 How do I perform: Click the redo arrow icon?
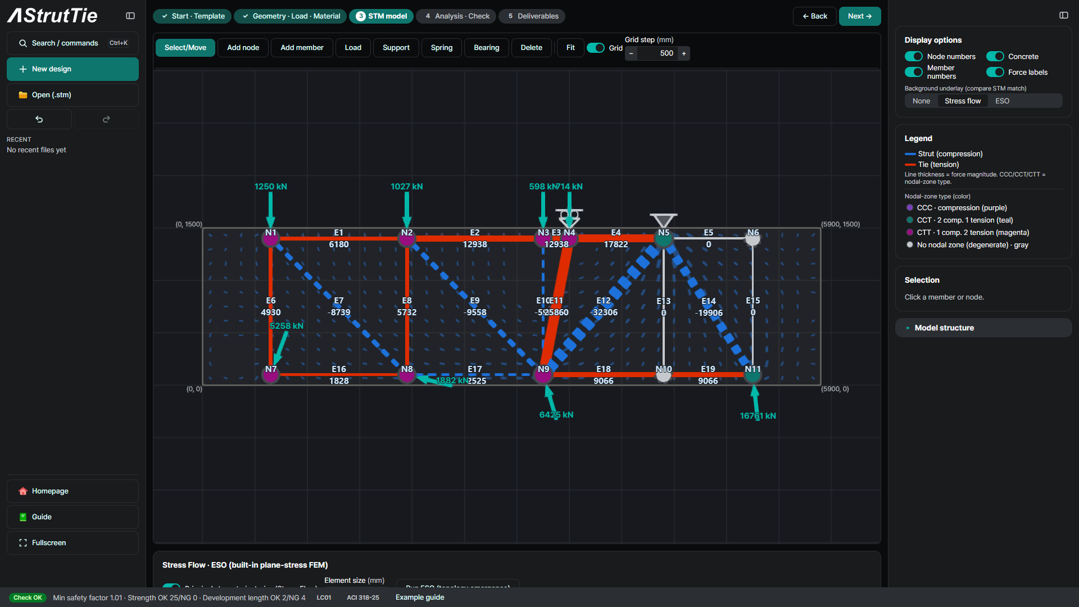[106, 119]
